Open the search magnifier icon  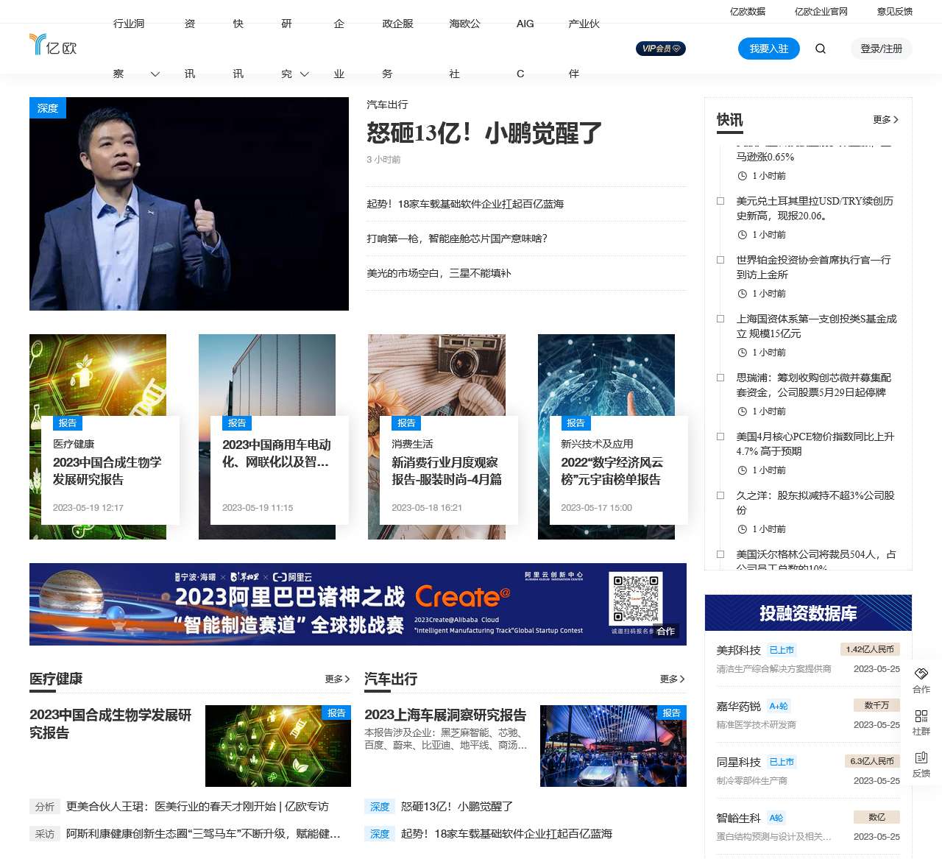click(x=821, y=49)
